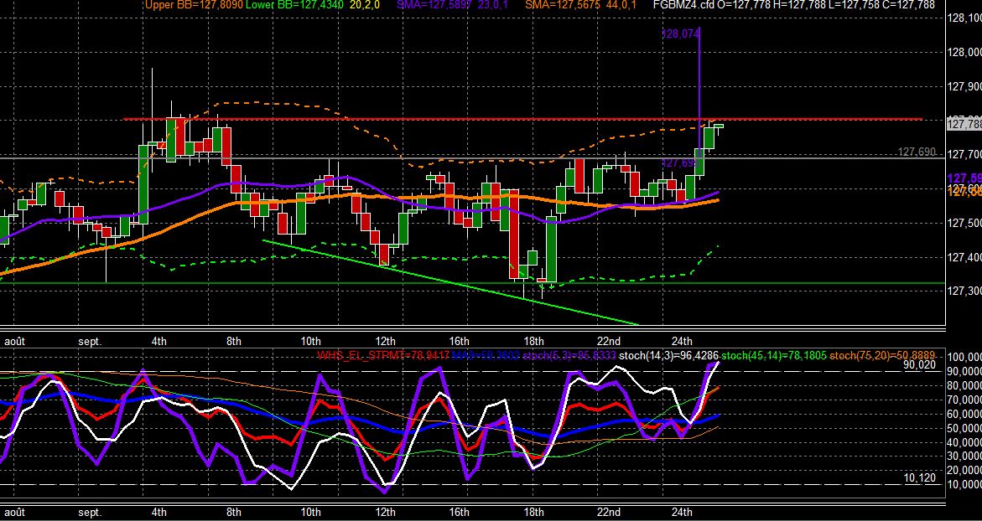Image resolution: width=982 pixels, height=521 pixels.
Task: Click the 10,120 oversold level label
Action: pyautogui.click(x=920, y=477)
